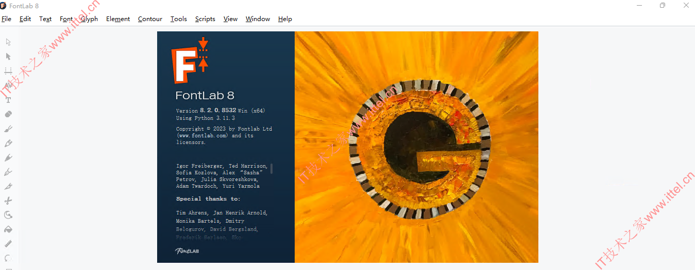Click "Special thanks to:" heading

208,199
